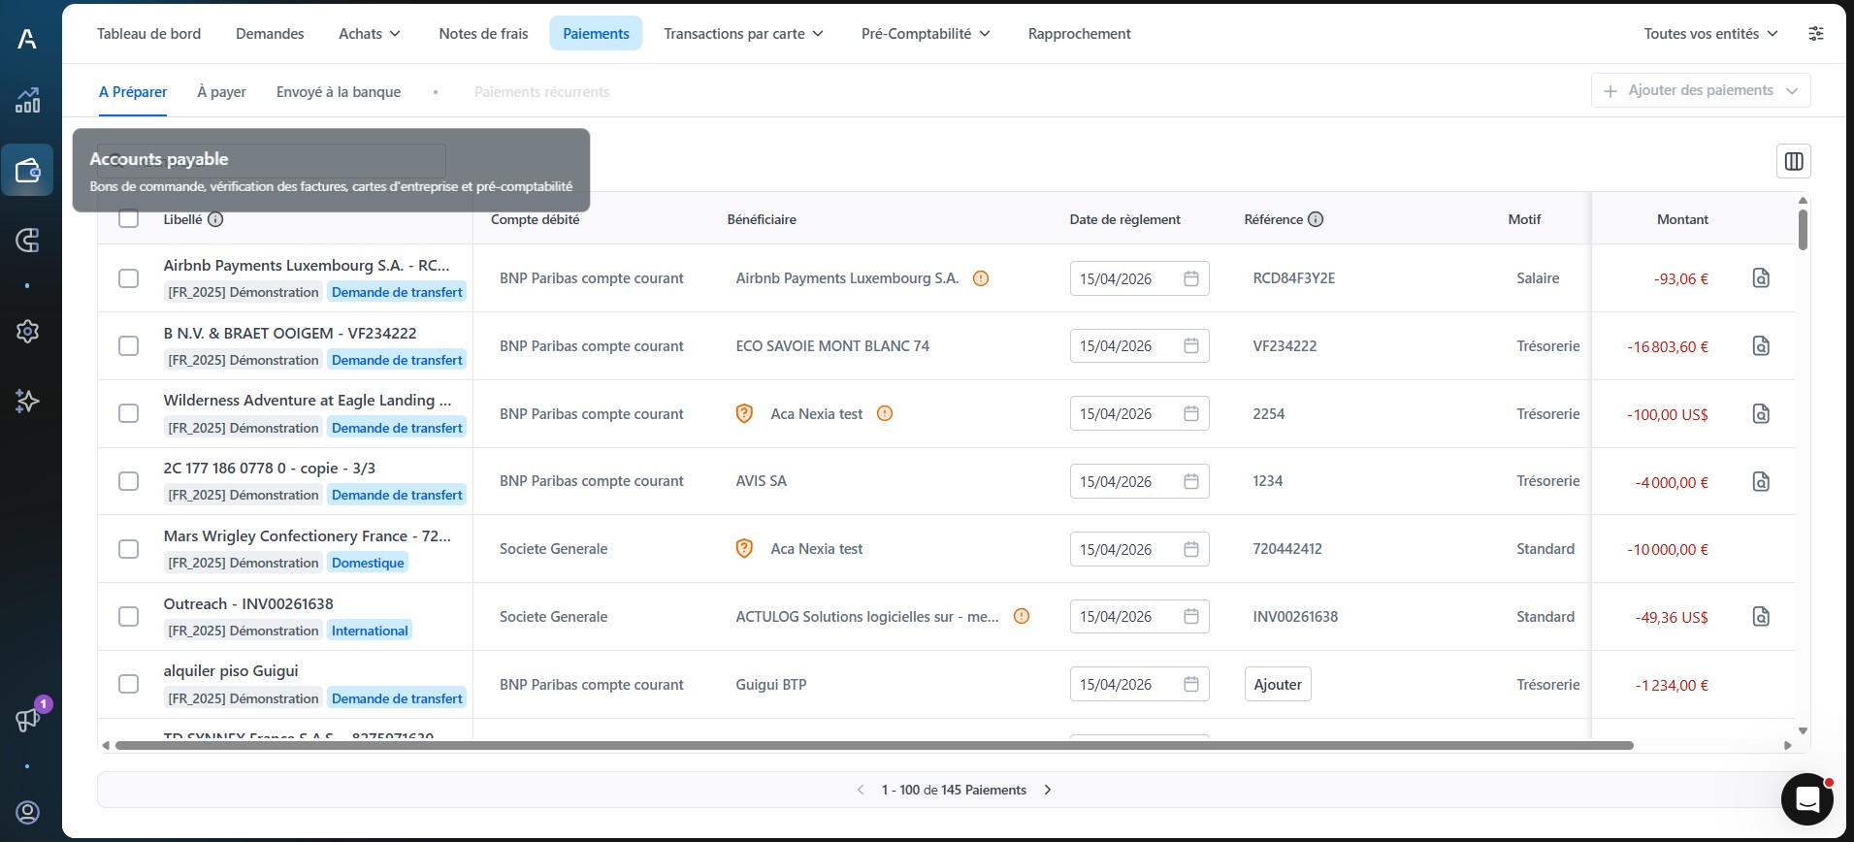Image resolution: width=1854 pixels, height=842 pixels.
Task: Select the B N.V. & BRAET OOIGEM checkbox
Action: point(128,346)
